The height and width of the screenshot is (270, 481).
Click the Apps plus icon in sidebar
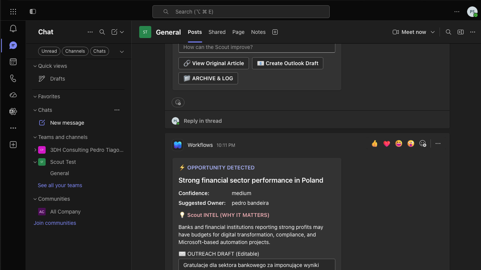click(13, 145)
